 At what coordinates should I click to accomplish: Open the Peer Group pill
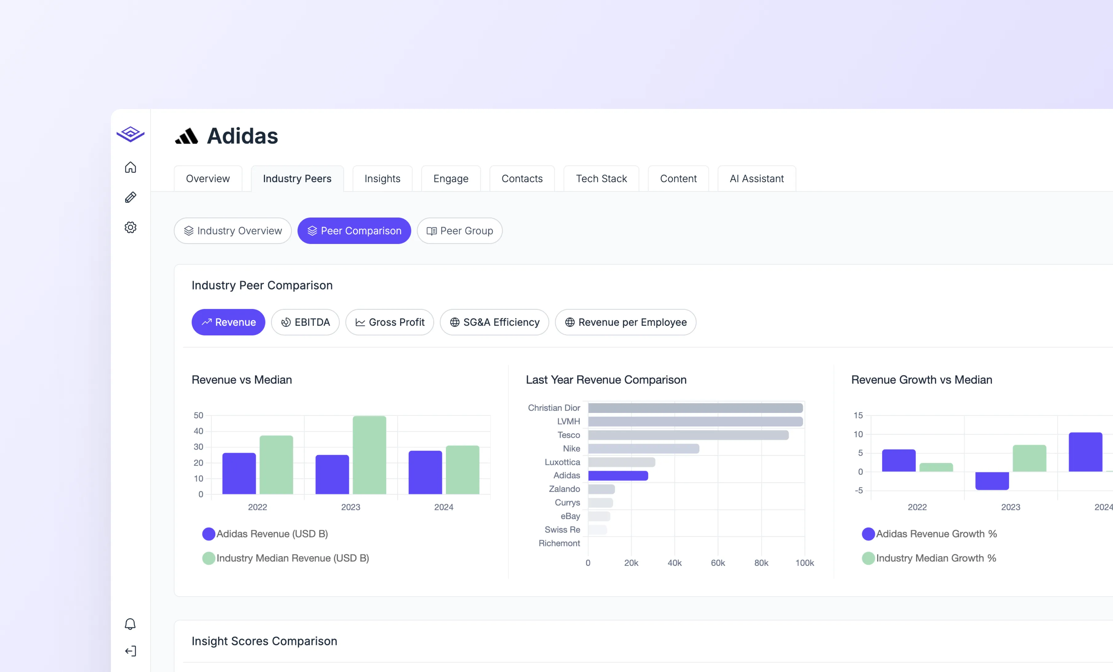[459, 231]
